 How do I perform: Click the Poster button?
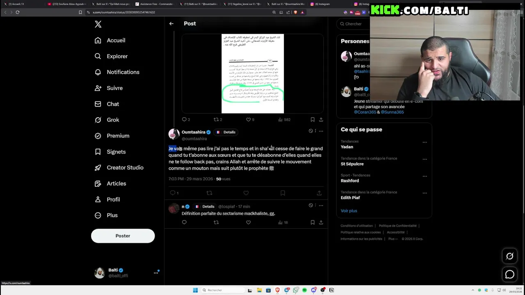pyautogui.click(x=123, y=236)
